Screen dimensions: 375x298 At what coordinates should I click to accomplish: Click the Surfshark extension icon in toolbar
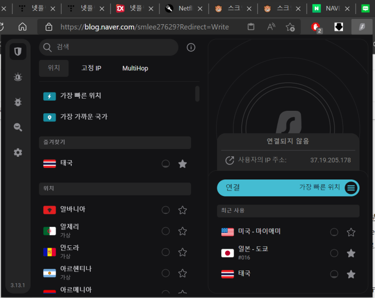tap(362, 27)
